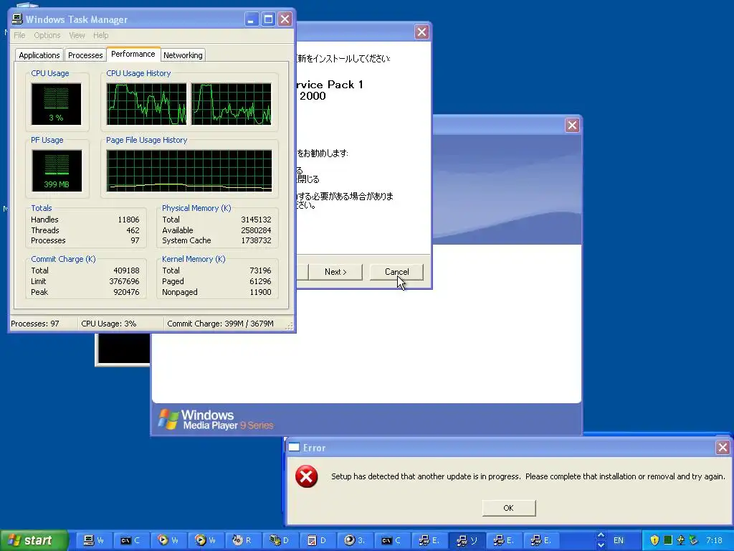Image resolution: width=734 pixels, height=551 pixels.
Task: Minimize the Windows Task Manager window
Action: [252, 19]
